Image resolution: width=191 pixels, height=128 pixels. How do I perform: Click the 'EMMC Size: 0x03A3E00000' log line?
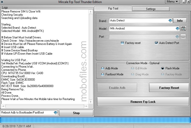click(18, 80)
